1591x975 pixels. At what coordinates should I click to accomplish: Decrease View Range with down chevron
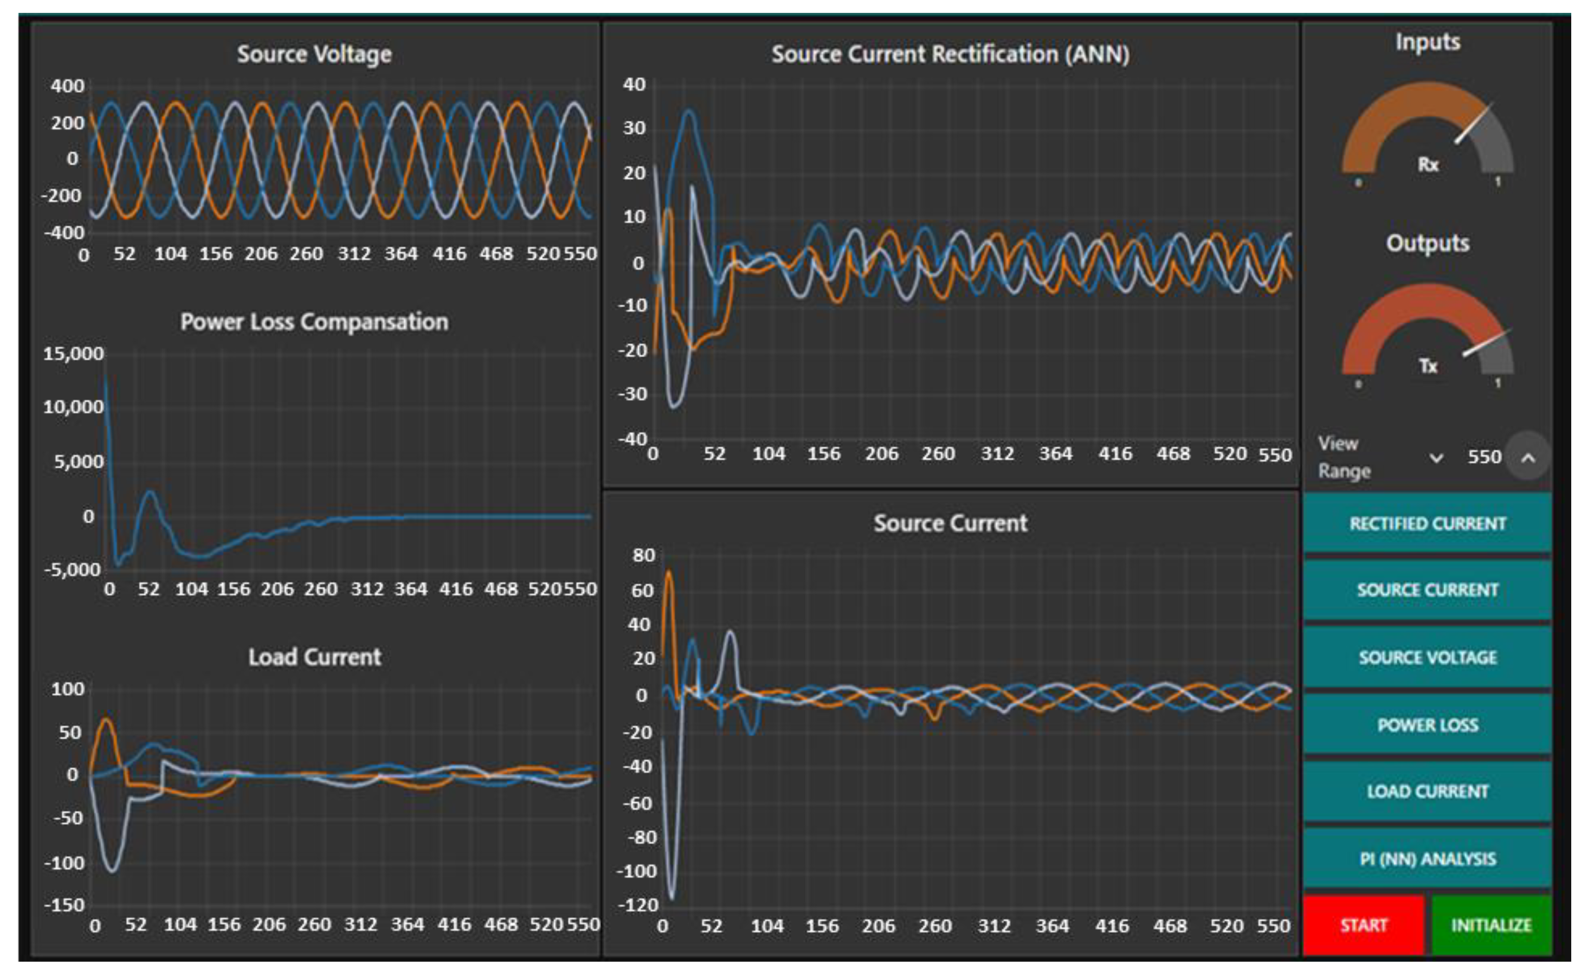pyautogui.click(x=1436, y=458)
